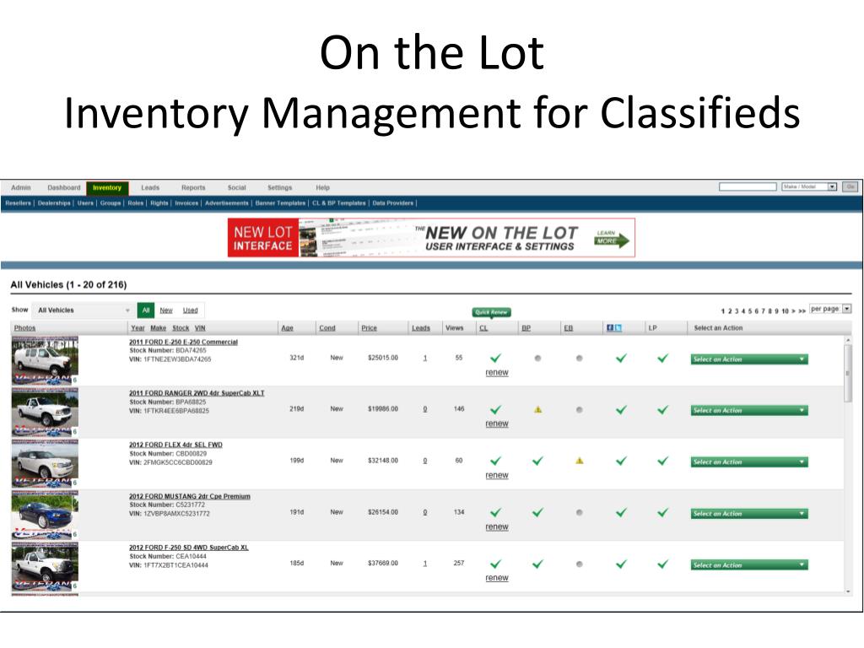Open leads count for Ford F-250
The image size is (864, 648).
pyautogui.click(x=425, y=564)
